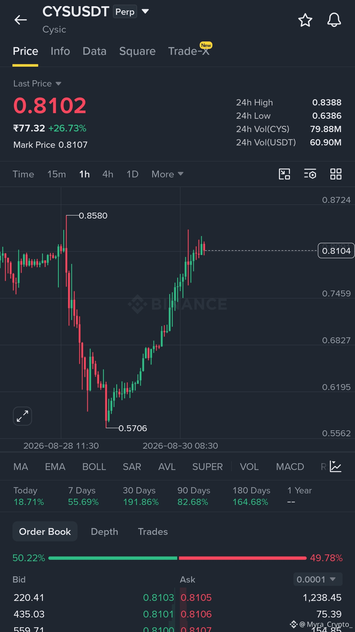Switch to the Info tab

point(60,51)
